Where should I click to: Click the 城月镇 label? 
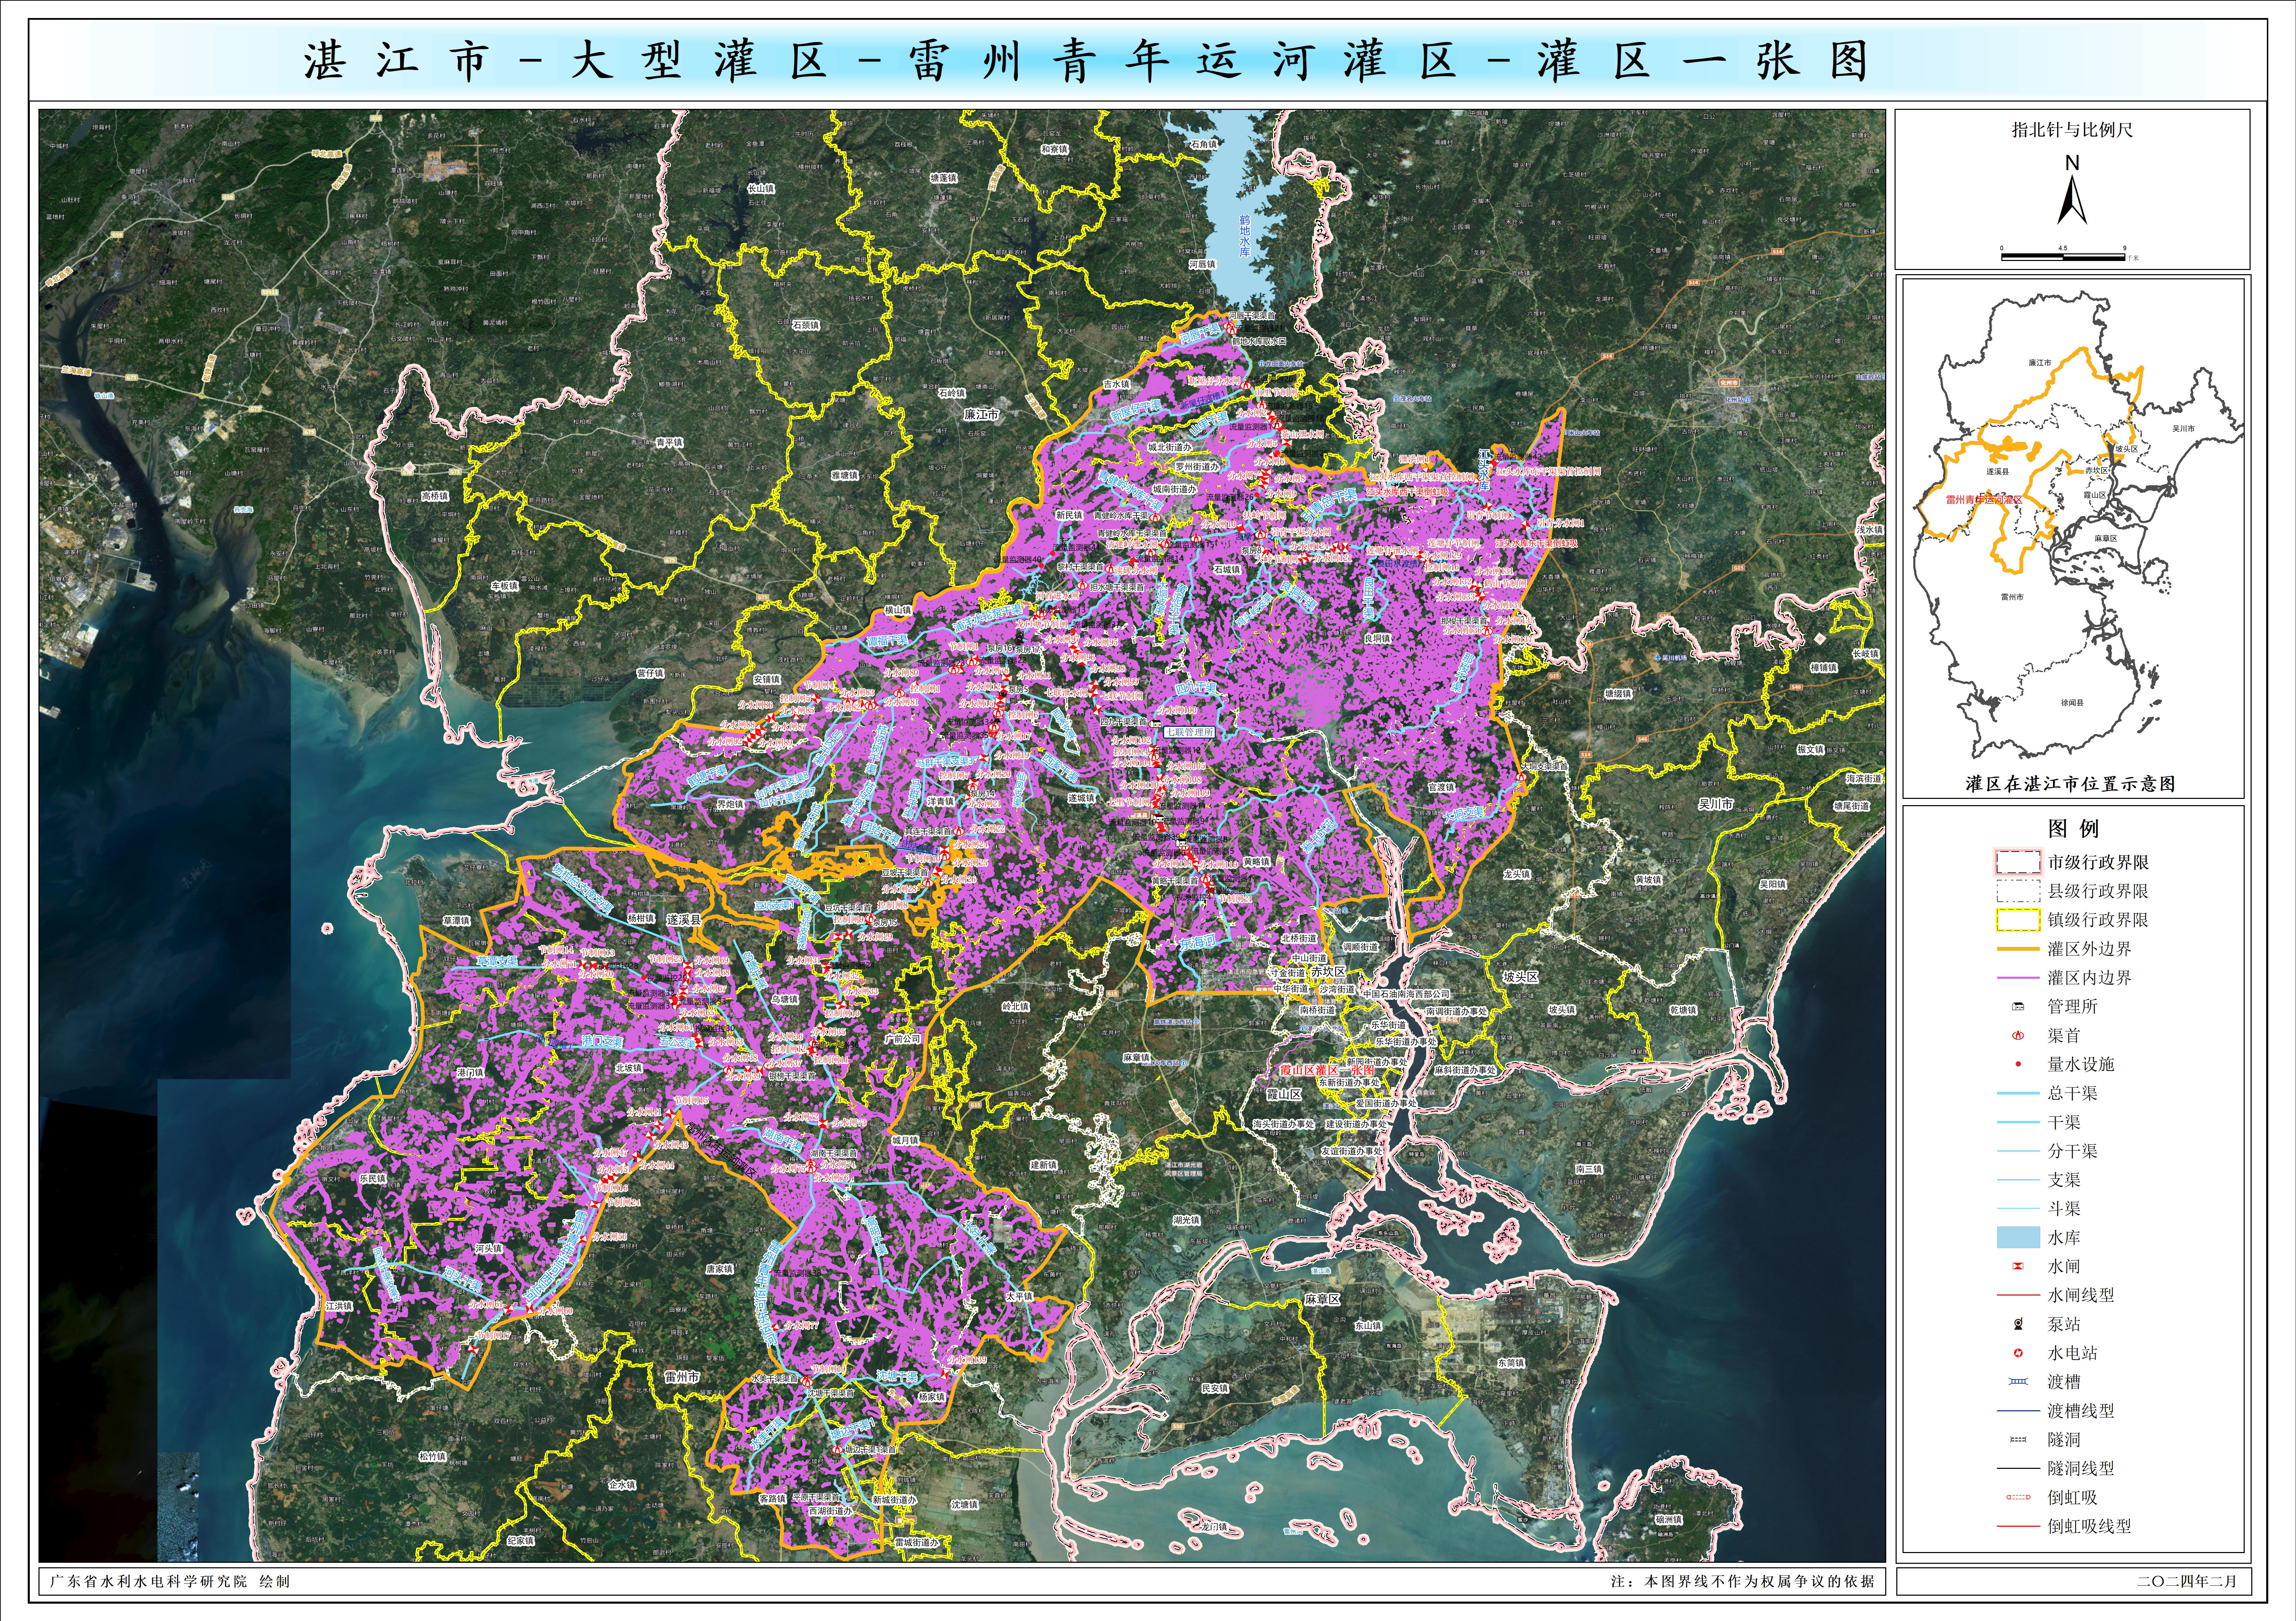coord(905,1140)
